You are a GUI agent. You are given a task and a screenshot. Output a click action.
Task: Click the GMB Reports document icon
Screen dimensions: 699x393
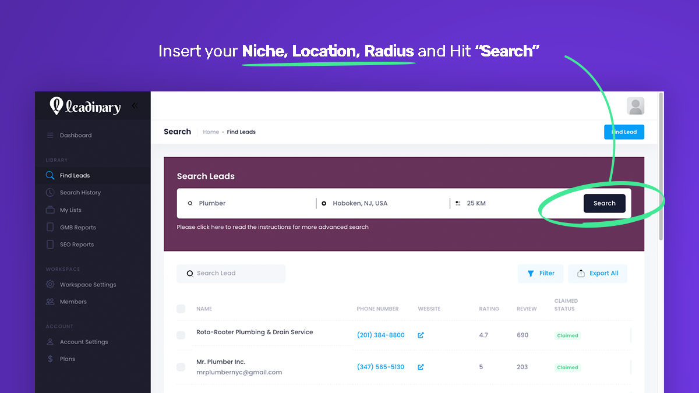point(50,228)
